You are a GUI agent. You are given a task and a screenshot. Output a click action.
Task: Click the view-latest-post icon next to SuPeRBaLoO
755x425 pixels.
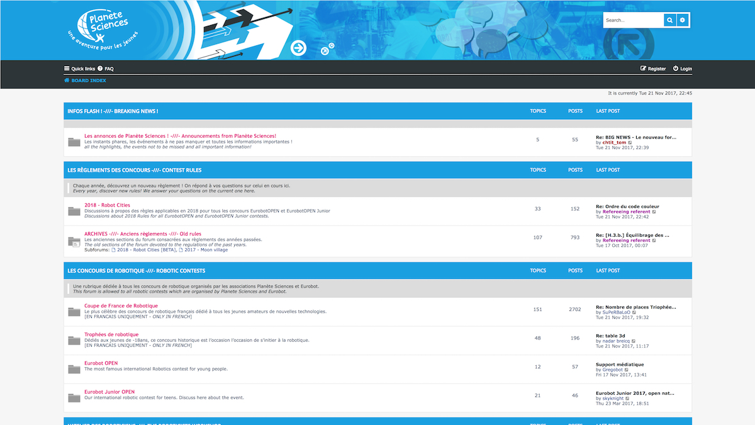click(x=634, y=312)
